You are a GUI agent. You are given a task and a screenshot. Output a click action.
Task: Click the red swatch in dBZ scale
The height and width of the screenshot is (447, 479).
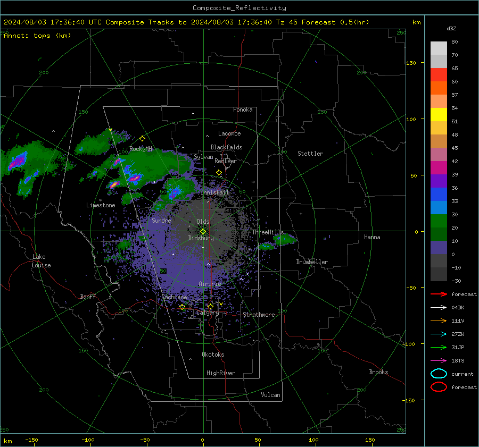(439, 75)
